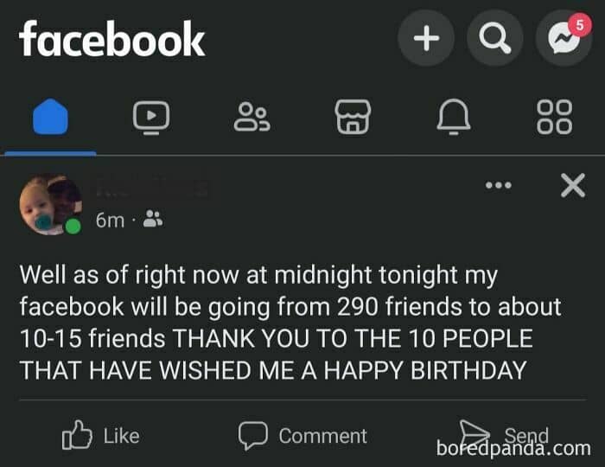The height and width of the screenshot is (467, 605).
Task: Tap the plus create button
Action: pos(425,39)
